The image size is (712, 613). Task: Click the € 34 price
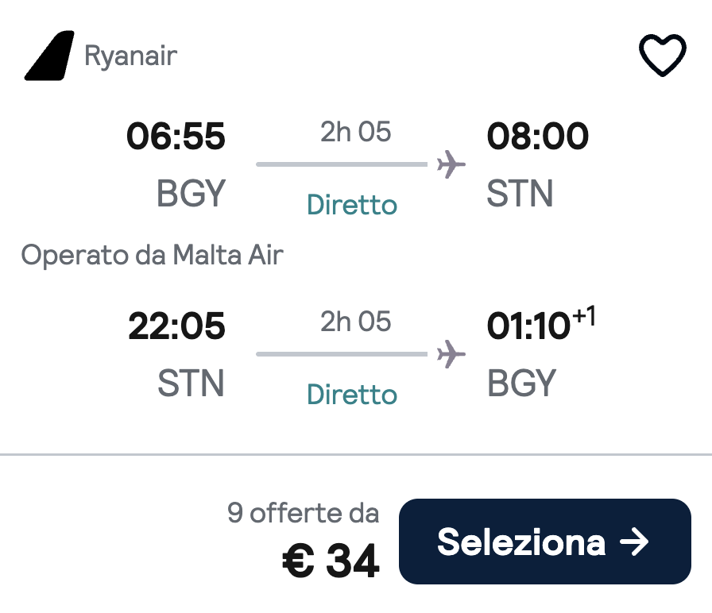click(331, 561)
